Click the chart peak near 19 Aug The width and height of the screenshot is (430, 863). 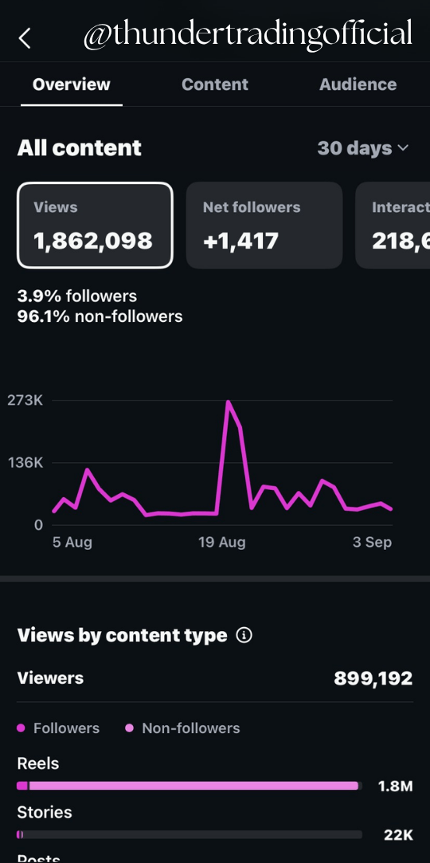(x=228, y=402)
